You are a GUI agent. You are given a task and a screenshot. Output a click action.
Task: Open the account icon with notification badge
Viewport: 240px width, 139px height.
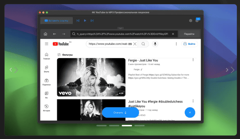[197, 20]
